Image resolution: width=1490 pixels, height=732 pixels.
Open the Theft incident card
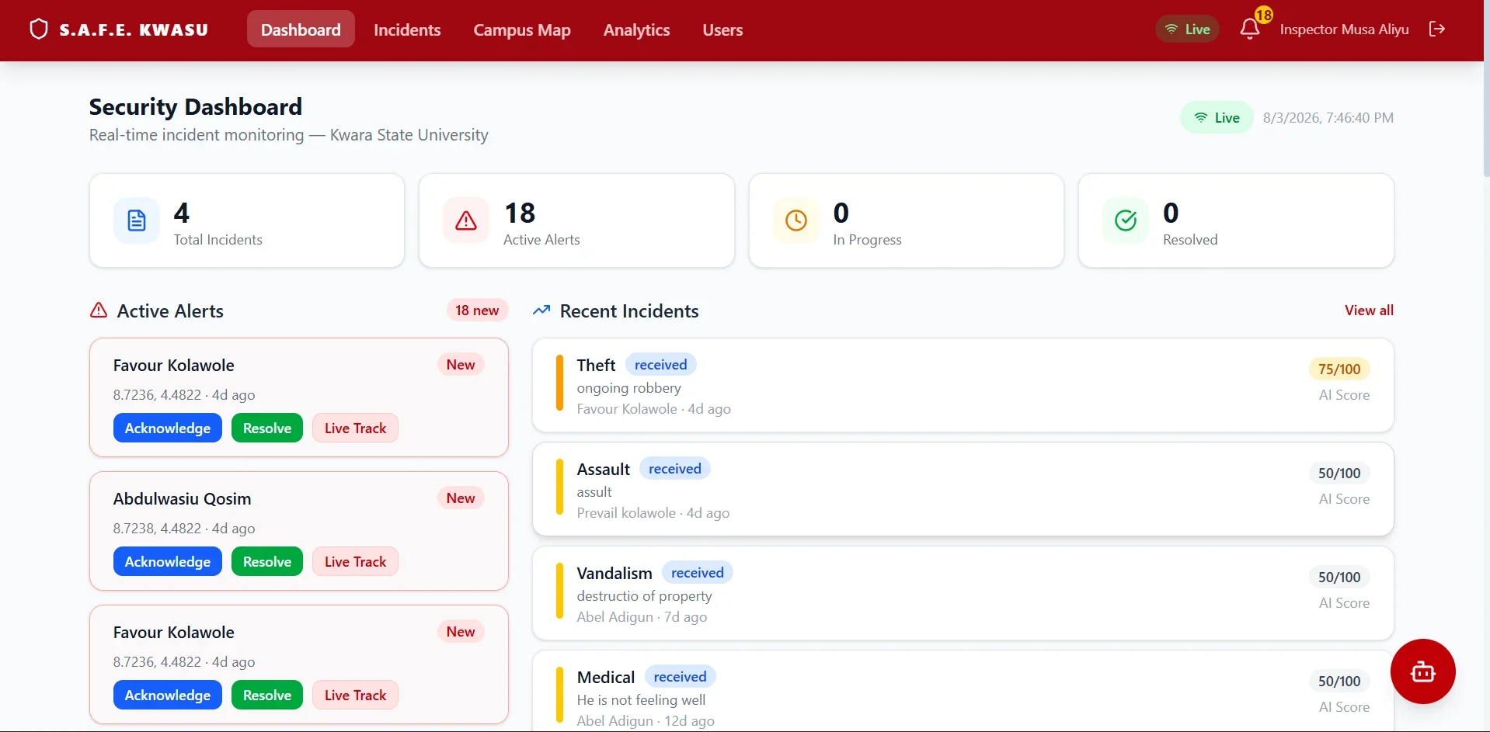tap(963, 385)
